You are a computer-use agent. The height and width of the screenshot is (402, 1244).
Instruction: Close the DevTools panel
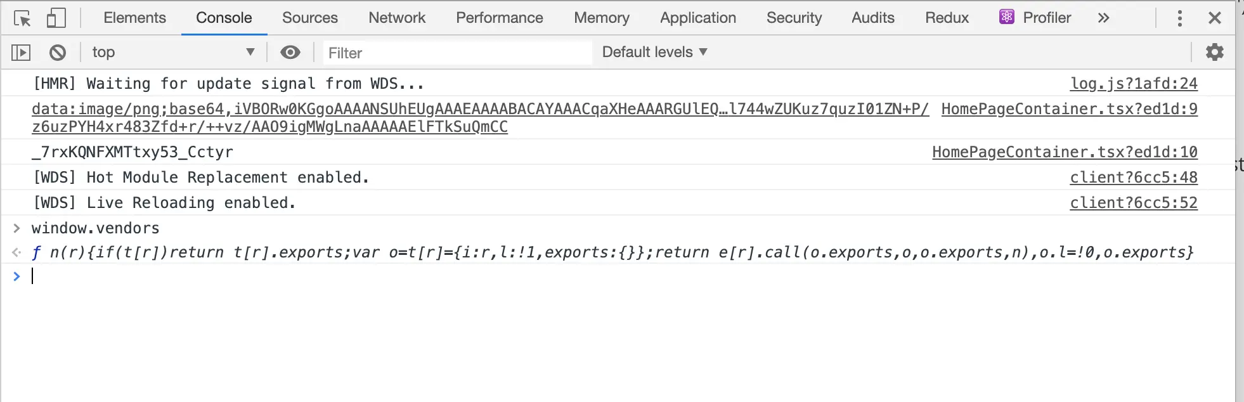(1214, 18)
